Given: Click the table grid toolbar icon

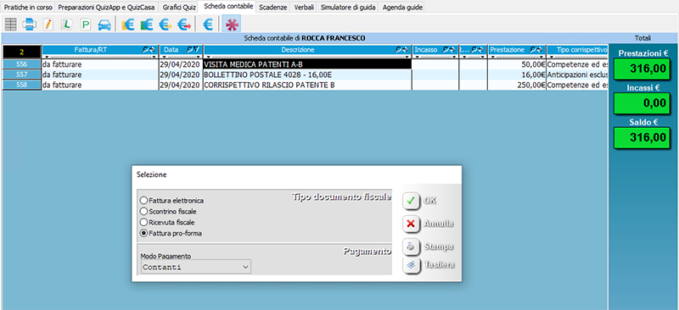Looking at the screenshot, I should pyautogui.click(x=10, y=25).
